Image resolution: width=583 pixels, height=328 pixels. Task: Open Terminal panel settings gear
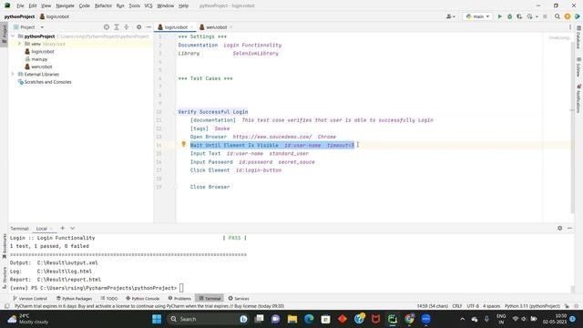click(x=560, y=228)
